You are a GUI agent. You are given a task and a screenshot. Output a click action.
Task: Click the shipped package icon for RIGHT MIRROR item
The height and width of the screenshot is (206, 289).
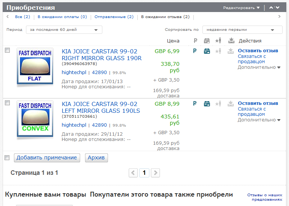(207, 51)
